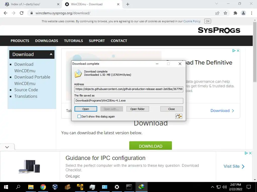
Task: Open SUPPORT menu
Action: coord(97,41)
